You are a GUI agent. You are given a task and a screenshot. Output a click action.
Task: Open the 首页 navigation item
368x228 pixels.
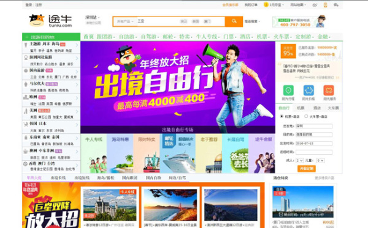pos(89,37)
